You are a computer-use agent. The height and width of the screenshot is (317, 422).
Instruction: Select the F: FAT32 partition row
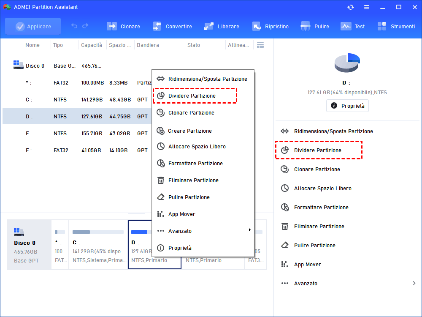pyautogui.click(x=78, y=150)
